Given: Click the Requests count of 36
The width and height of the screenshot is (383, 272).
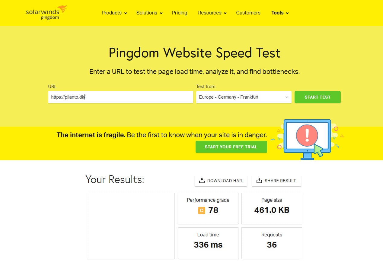Looking at the screenshot, I should 271,245.
